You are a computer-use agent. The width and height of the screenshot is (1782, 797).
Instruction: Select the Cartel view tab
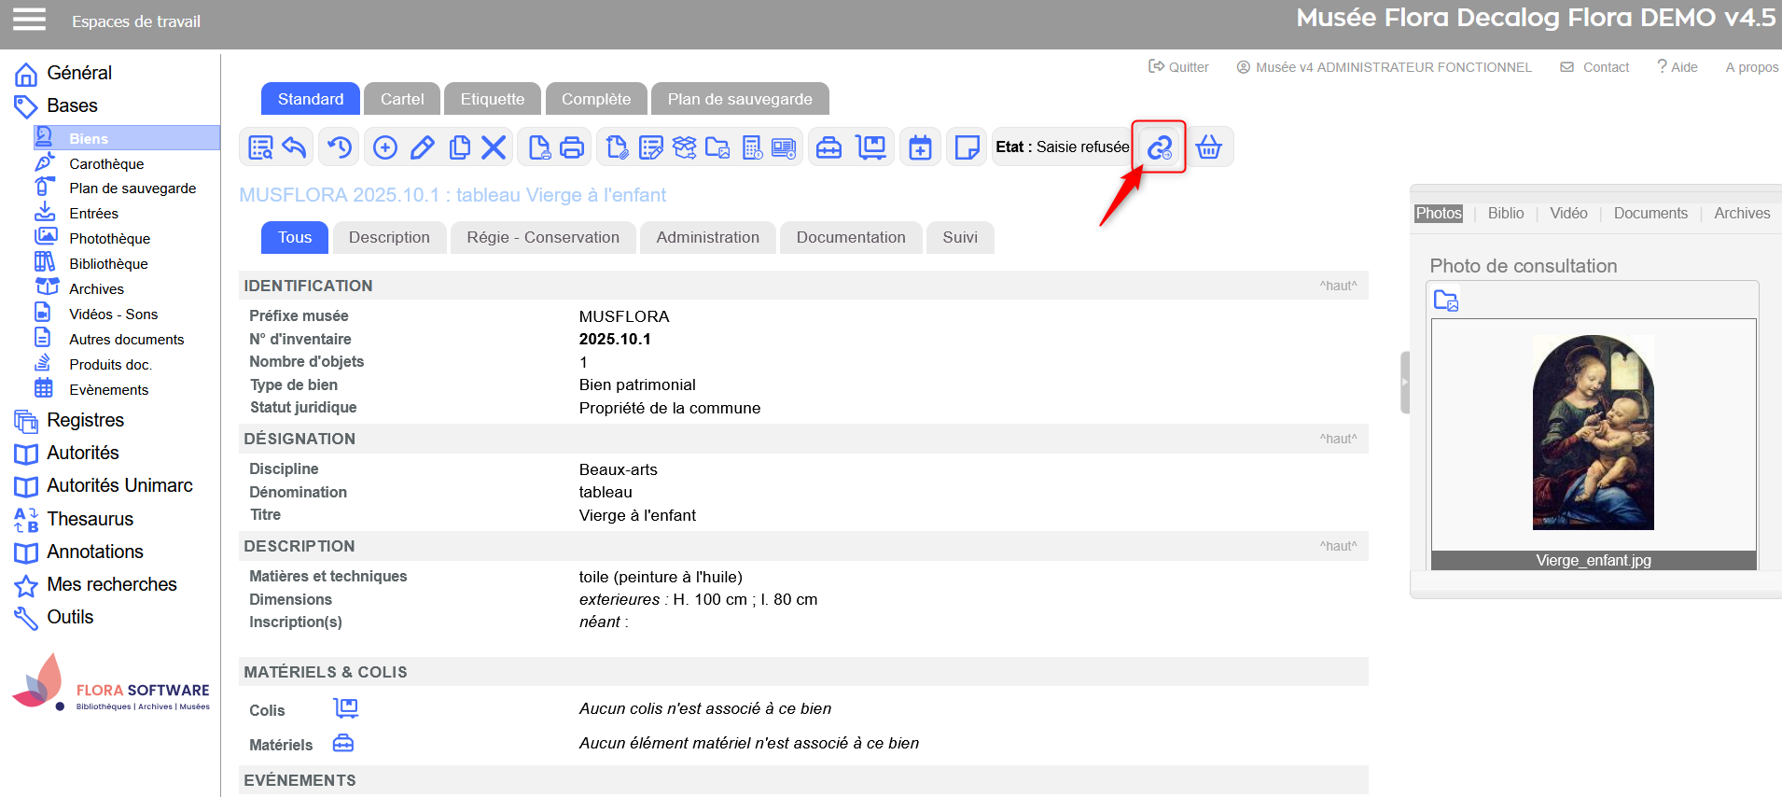click(x=401, y=99)
